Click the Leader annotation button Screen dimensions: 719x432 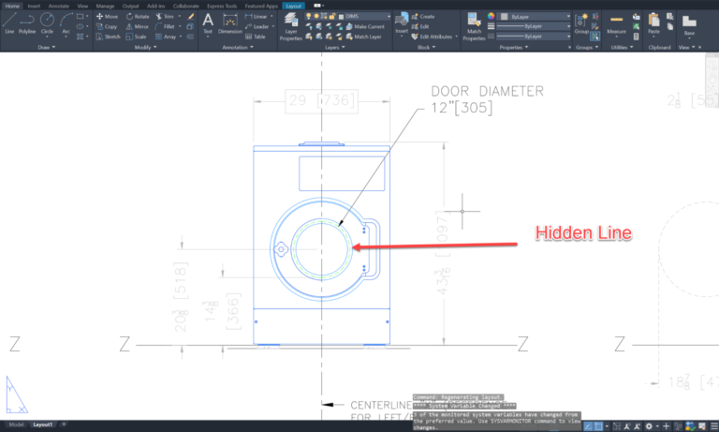pyautogui.click(x=257, y=26)
